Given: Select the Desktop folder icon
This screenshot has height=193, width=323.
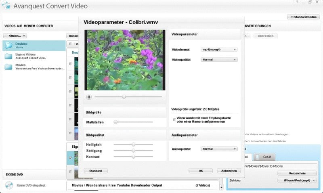Looking at the screenshot, I should pos(9,45).
